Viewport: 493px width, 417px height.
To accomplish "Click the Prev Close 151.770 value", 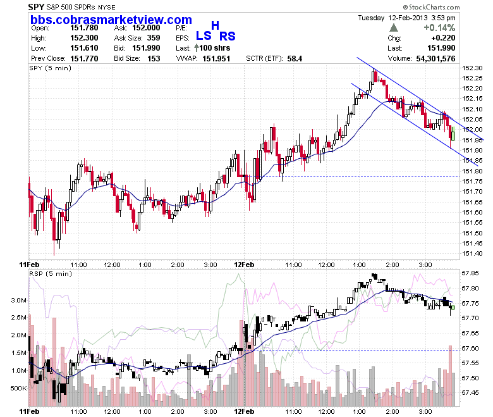I will pos(84,59).
